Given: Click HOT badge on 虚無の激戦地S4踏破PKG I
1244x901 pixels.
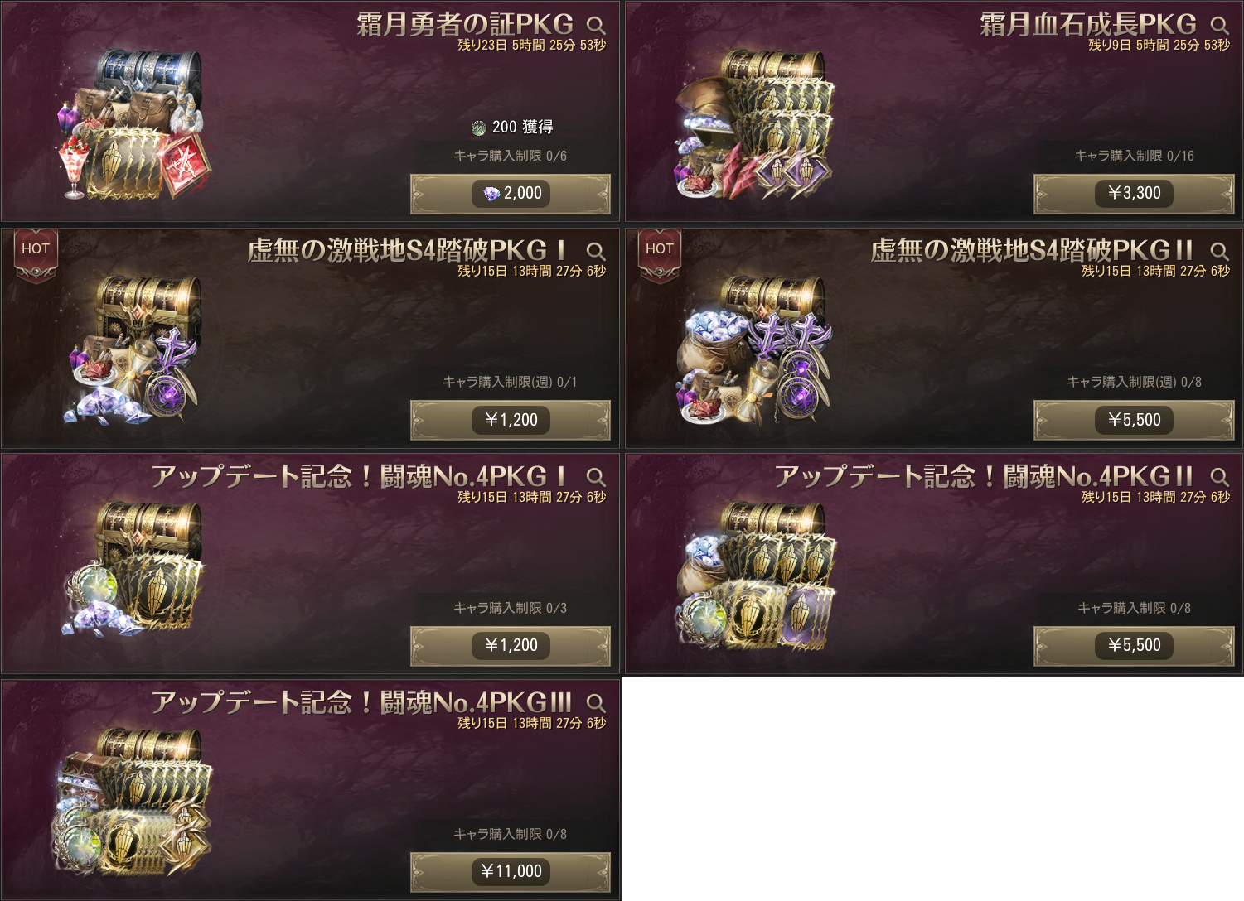Looking at the screenshot, I should (36, 255).
